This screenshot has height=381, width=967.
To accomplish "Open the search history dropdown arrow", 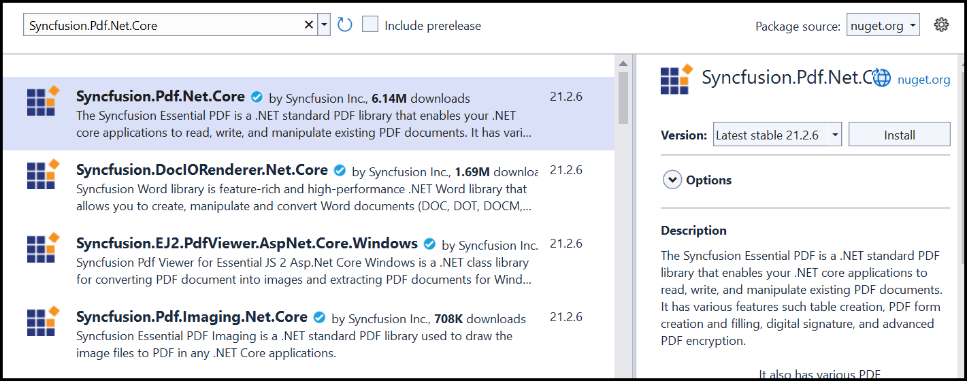I will (x=325, y=25).
